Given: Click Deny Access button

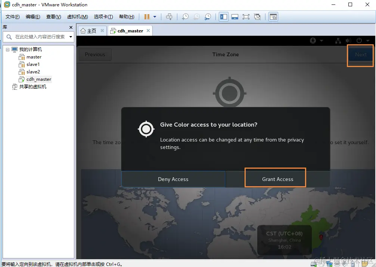Looking at the screenshot, I should click(x=173, y=179).
